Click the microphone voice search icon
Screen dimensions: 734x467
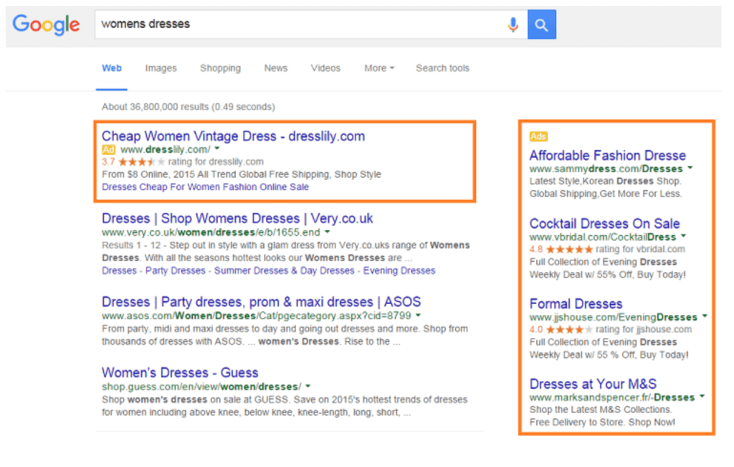pyautogui.click(x=513, y=24)
